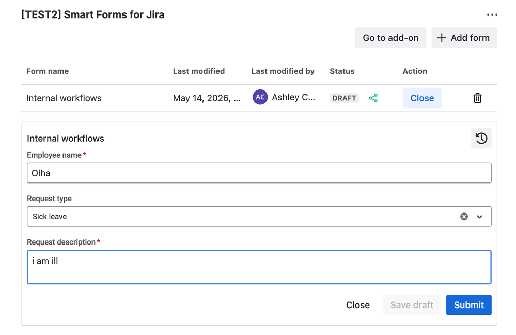The height and width of the screenshot is (335, 516).
Task: Open the three-dots more options menu
Action: [492, 15]
